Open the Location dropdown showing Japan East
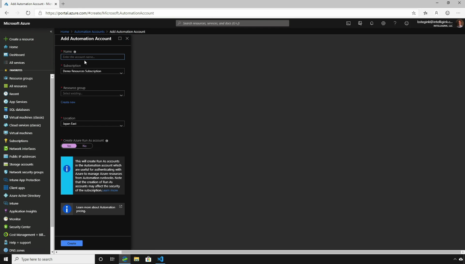The width and height of the screenshot is (465, 264). (x=93, y=124)
